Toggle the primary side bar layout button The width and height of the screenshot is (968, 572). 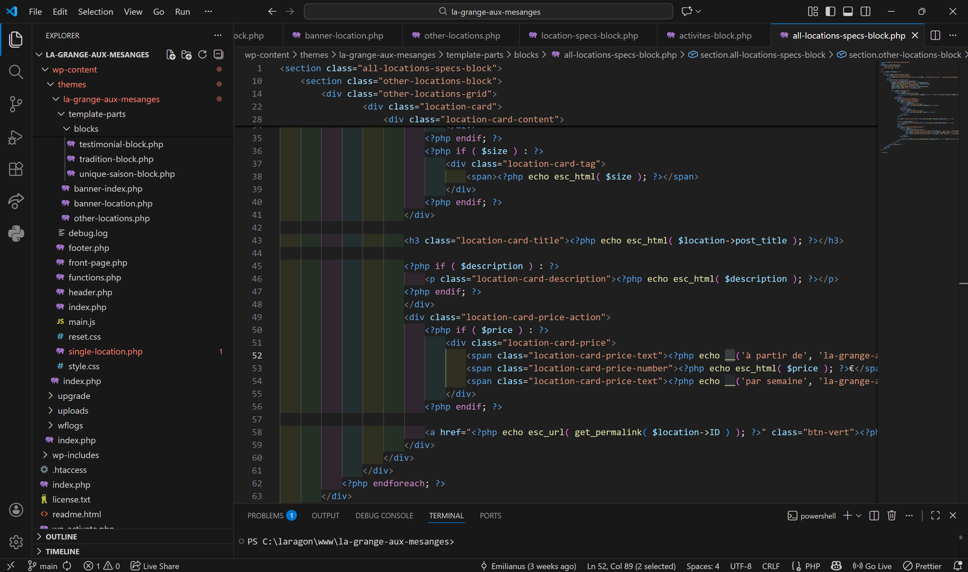pyautogui.click(x=830, y=12)
